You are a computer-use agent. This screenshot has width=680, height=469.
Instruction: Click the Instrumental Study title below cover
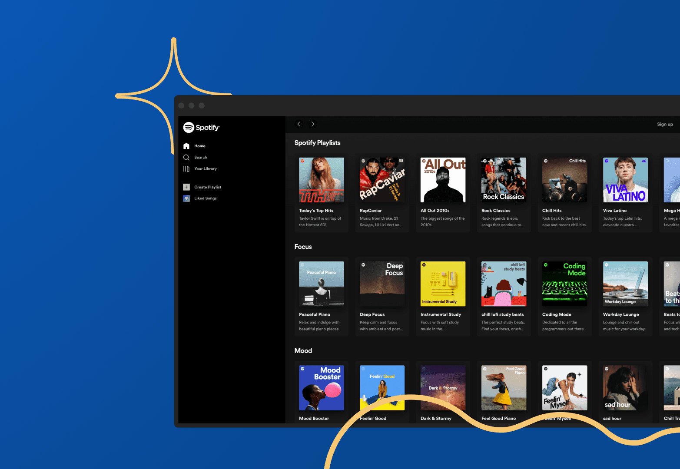point(441,314)
